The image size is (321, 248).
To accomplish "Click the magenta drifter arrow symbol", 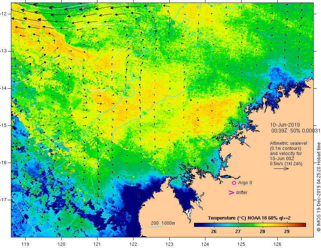I will (231, 193).
